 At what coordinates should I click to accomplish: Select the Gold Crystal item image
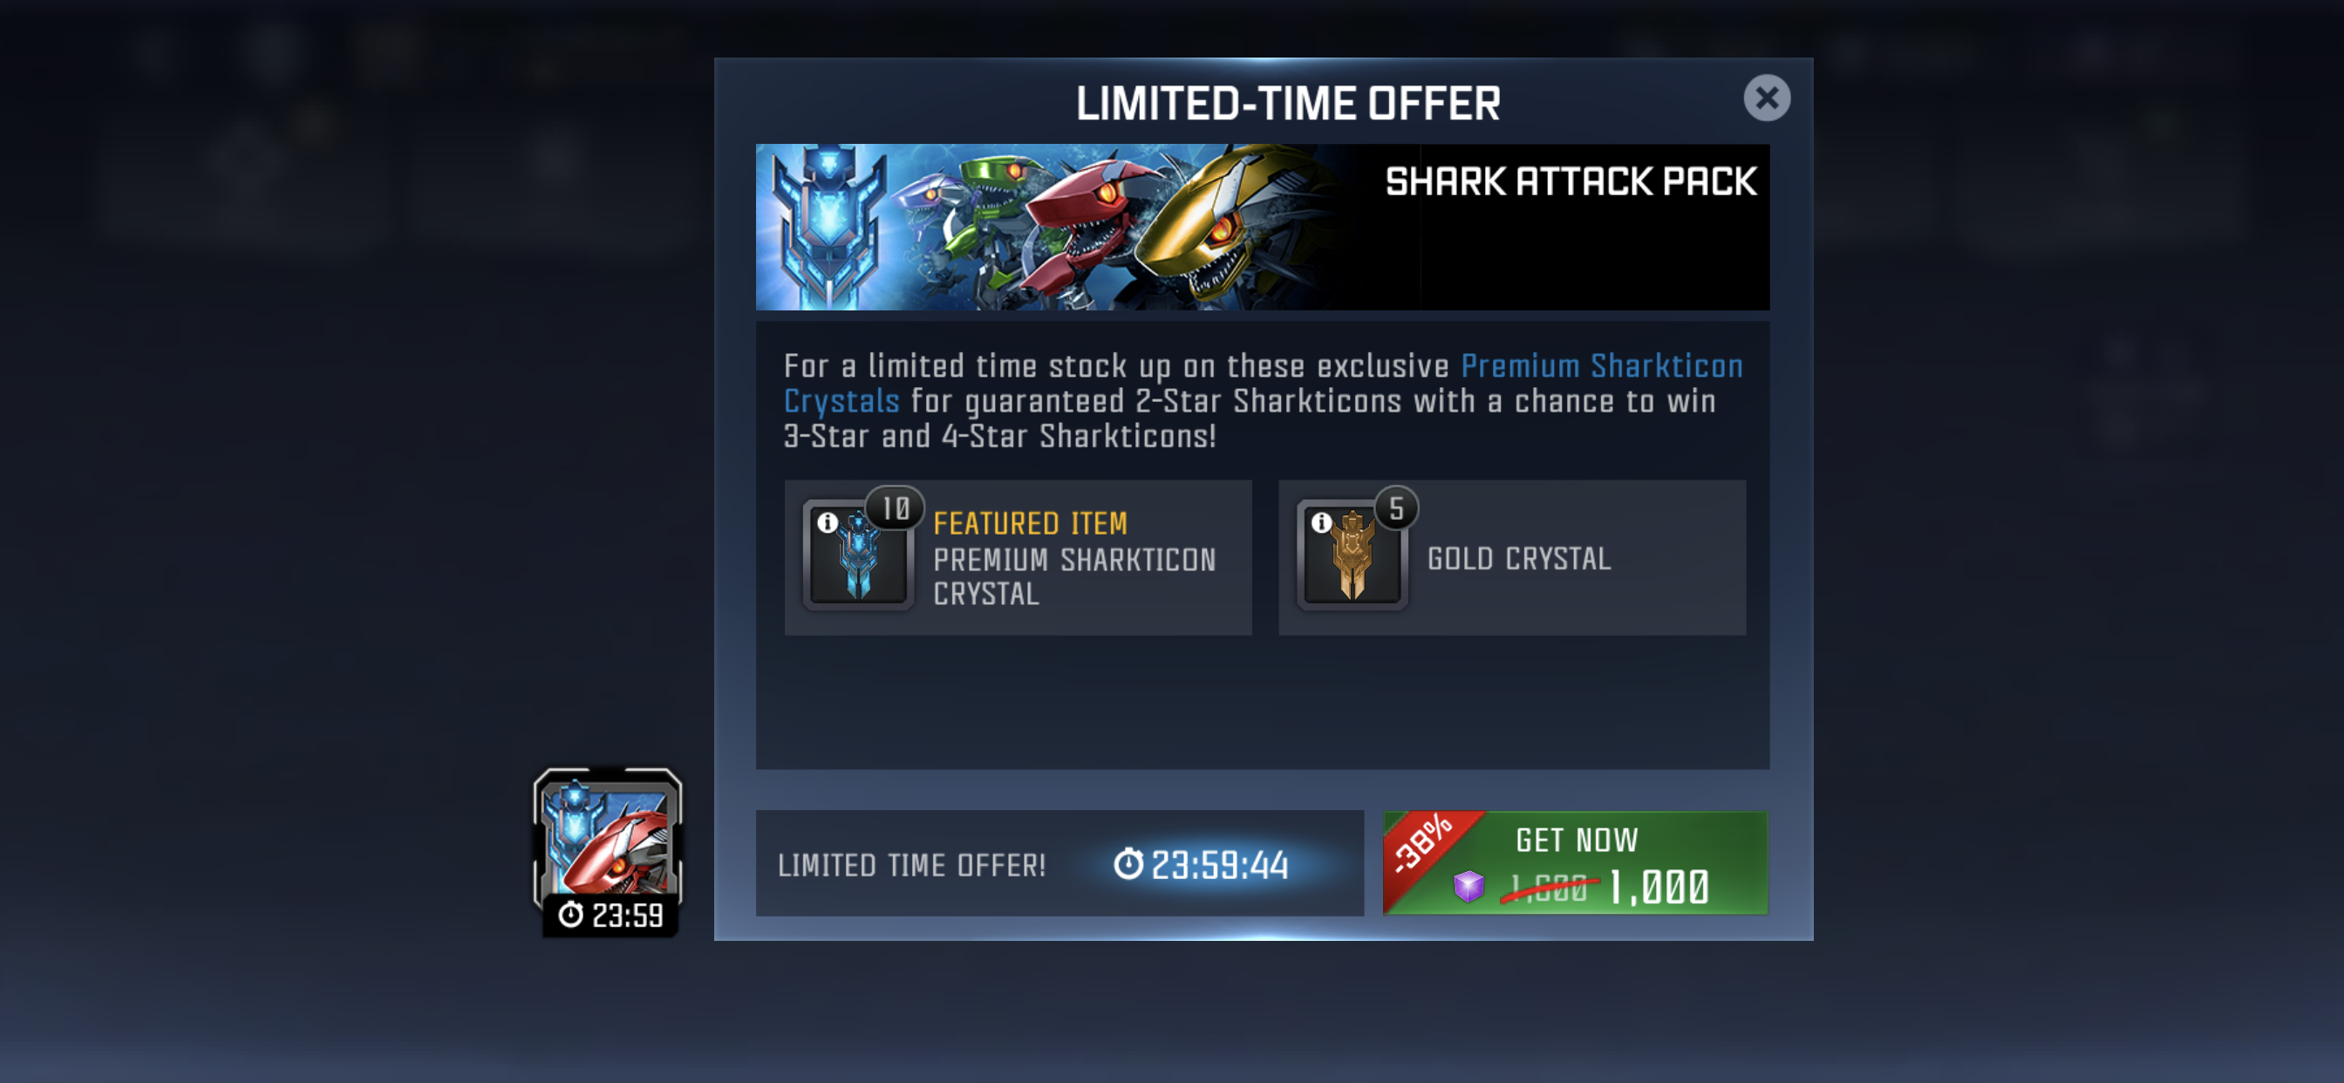1353,555
